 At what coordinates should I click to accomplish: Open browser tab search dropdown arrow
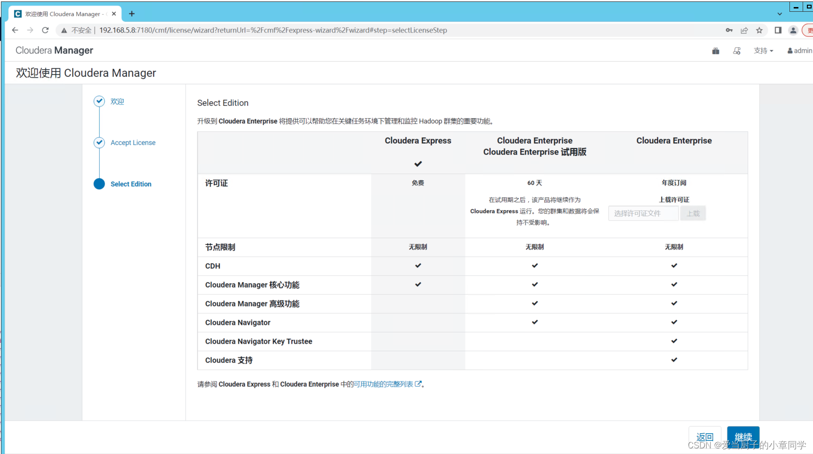[x=780, y=14]
